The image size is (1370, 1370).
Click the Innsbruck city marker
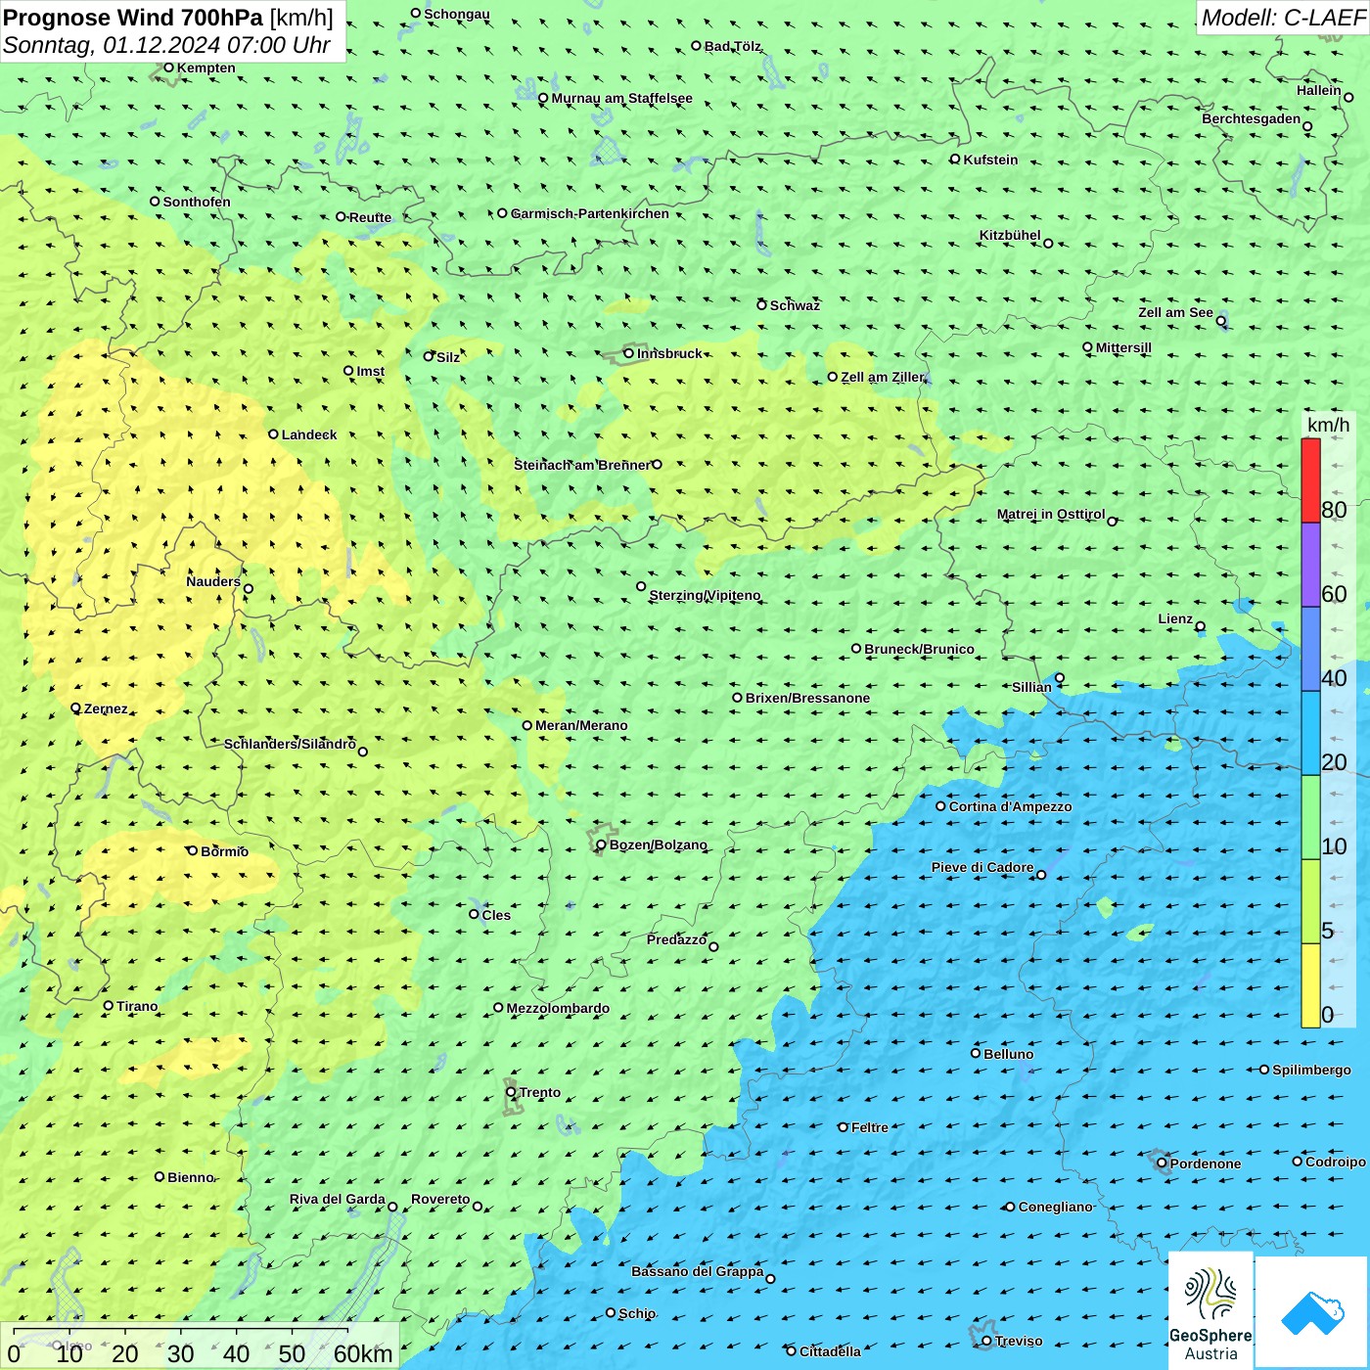(629, 353)
